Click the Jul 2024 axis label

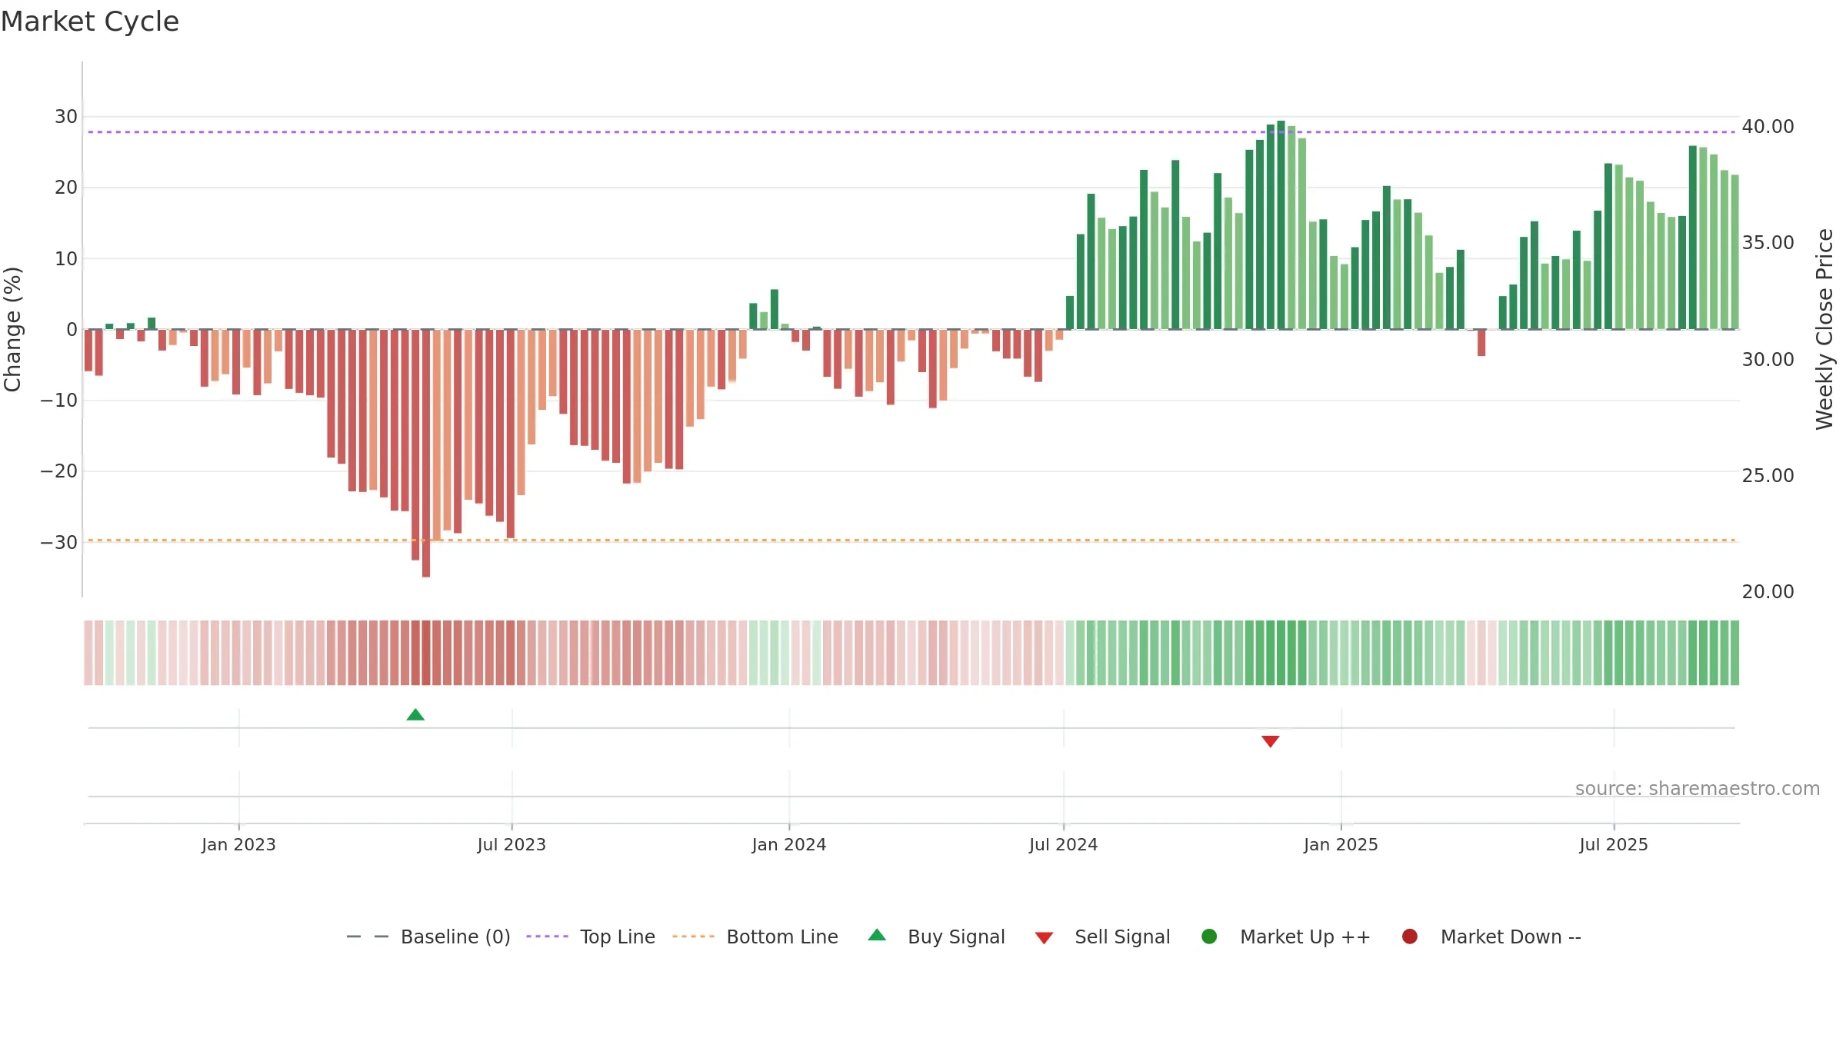point(1064,845)
